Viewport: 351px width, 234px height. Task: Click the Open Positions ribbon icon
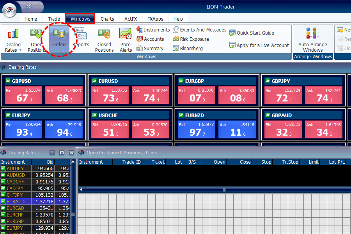click(37, 40)
